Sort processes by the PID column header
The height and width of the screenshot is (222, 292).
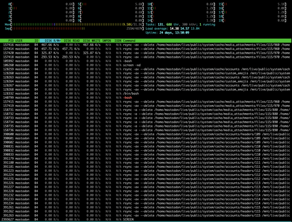(11, 41)
